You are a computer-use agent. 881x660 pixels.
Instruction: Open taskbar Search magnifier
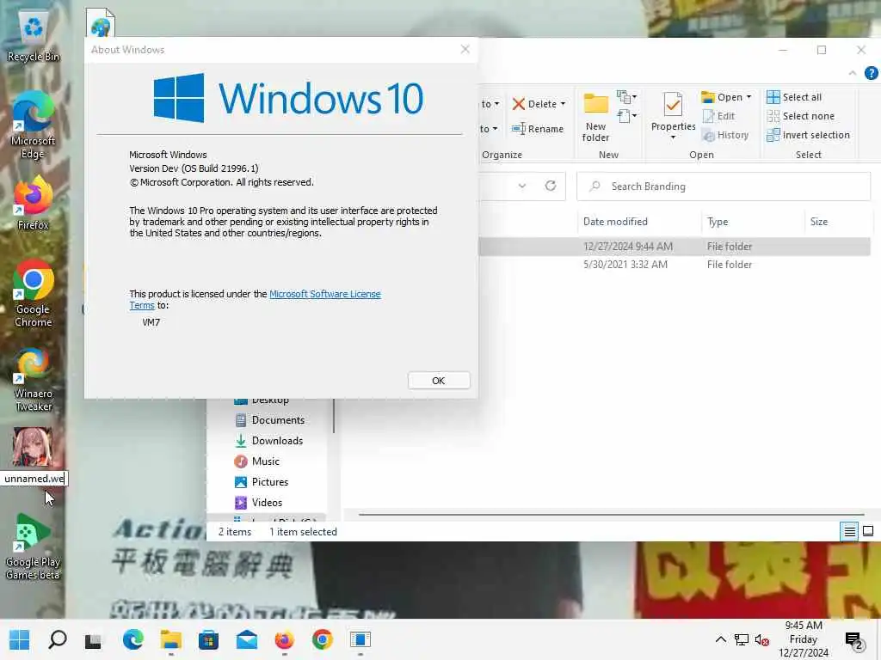[x=58, y=639]
